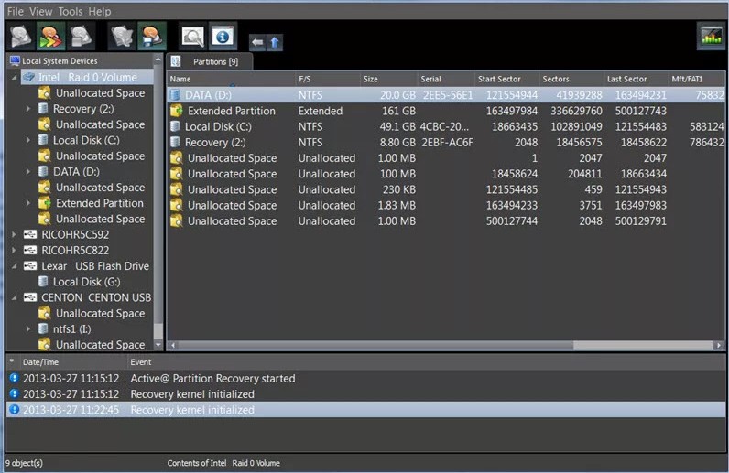The image size is (729, 473).
Task: Collapse the CENTON CENTON USB node
Action: 15,298
